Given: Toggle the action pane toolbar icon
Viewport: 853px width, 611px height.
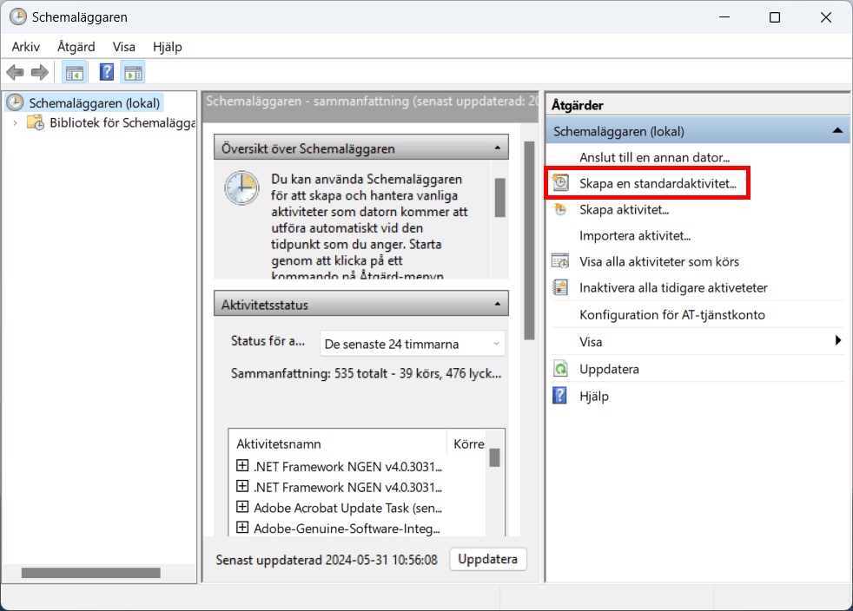Looking at the screenshot, I should tap(133, 72).
